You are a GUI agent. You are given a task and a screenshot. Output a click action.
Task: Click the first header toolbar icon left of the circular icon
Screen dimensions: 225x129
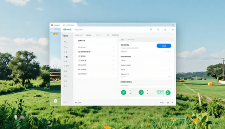tap(151, 29)
